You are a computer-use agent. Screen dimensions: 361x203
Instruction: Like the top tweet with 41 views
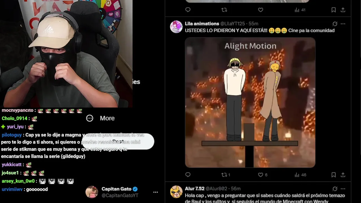point(261,10)
